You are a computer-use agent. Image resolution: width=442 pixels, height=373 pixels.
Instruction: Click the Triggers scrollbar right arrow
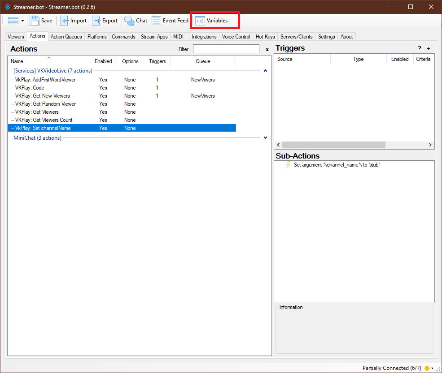point(430,145)
